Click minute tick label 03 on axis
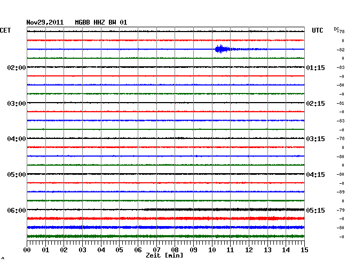Screen dimensions: 347x264 click(x=82, y=250)
